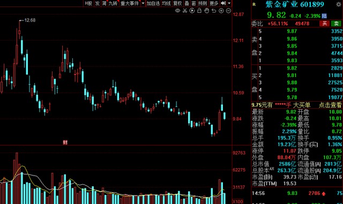
Task: Select buy level 3 price 9.80
Action: point(292,82)
